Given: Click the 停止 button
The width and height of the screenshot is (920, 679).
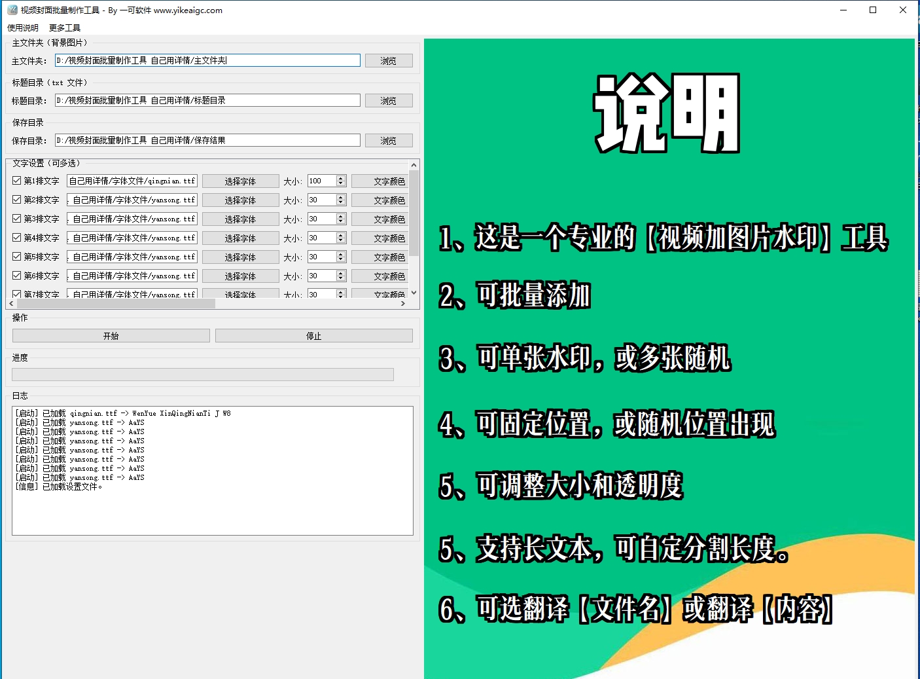Looking at the screenshot, I should [314, 335].
